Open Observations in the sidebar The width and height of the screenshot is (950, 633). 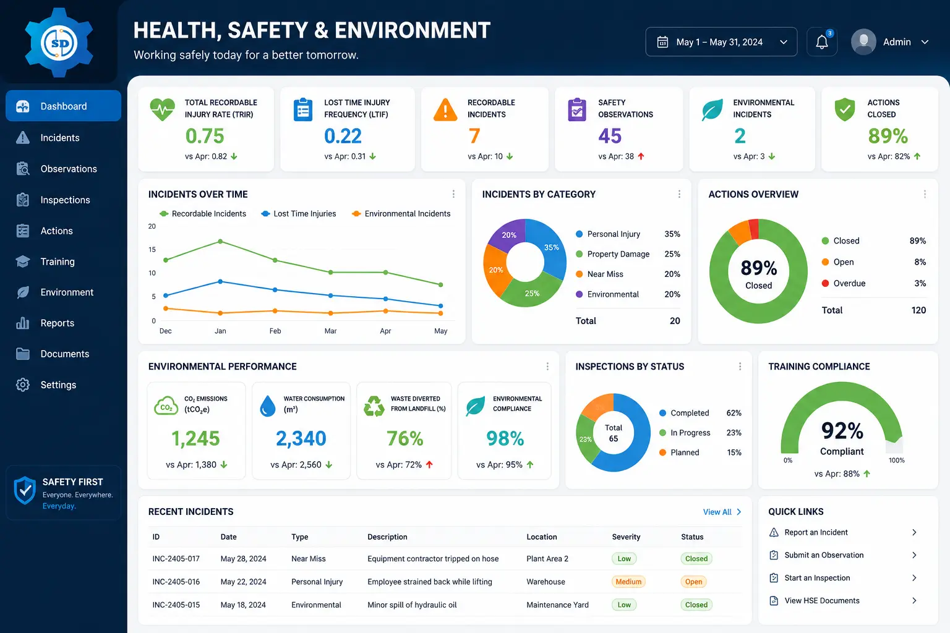[x=63, y=169]
